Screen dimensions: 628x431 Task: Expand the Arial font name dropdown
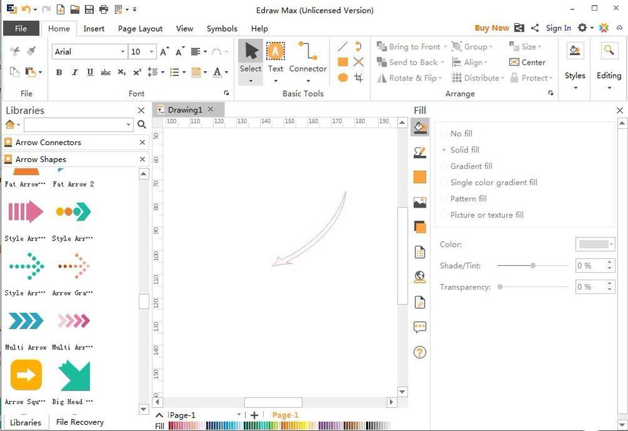tap(122, 52)
